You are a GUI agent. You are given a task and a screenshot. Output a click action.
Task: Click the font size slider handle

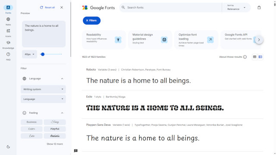(x=43, y=54)
